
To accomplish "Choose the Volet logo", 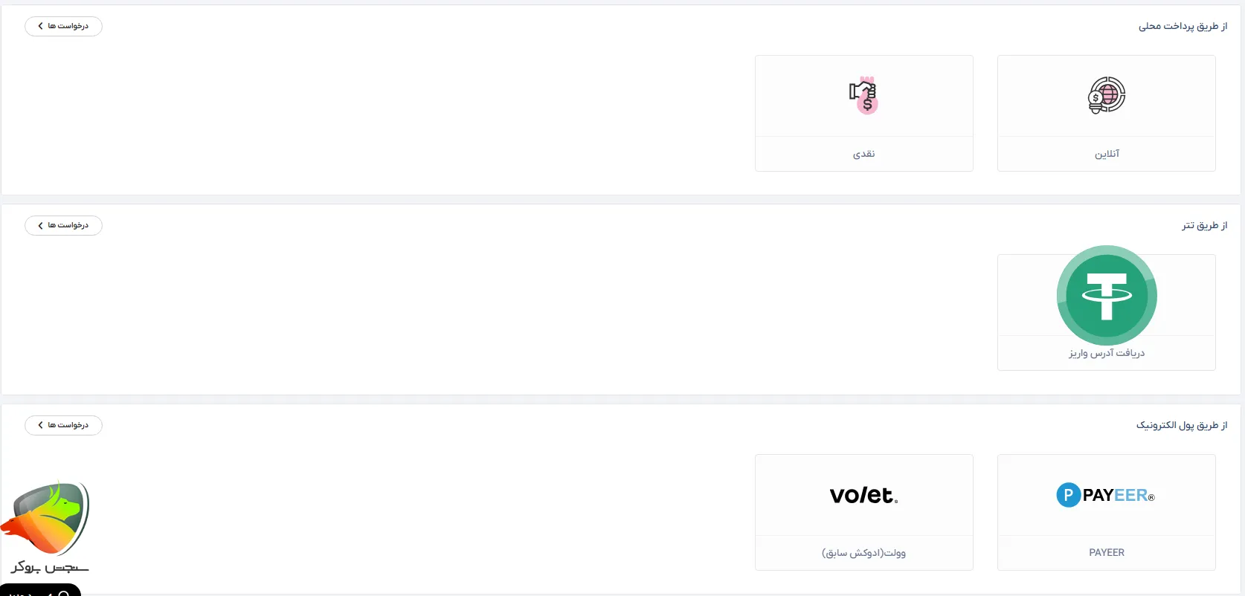I will (863, 495).
